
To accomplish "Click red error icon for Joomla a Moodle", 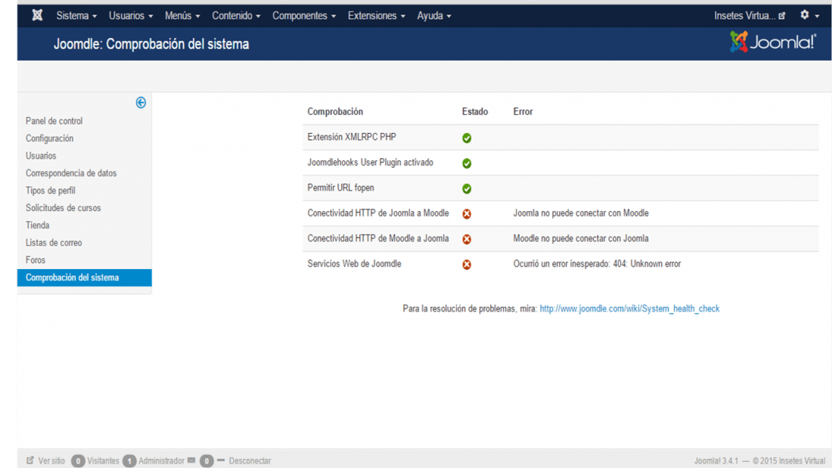I will pos(467,214).
